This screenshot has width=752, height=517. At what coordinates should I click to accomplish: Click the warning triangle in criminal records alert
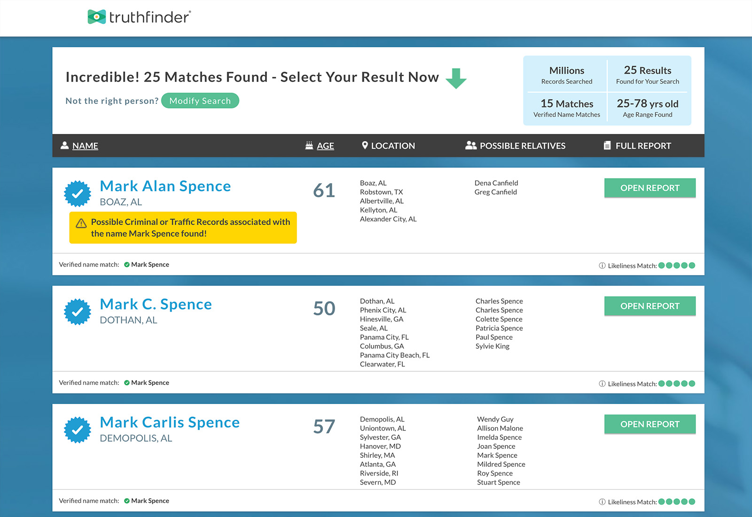(x=81, y=223)
